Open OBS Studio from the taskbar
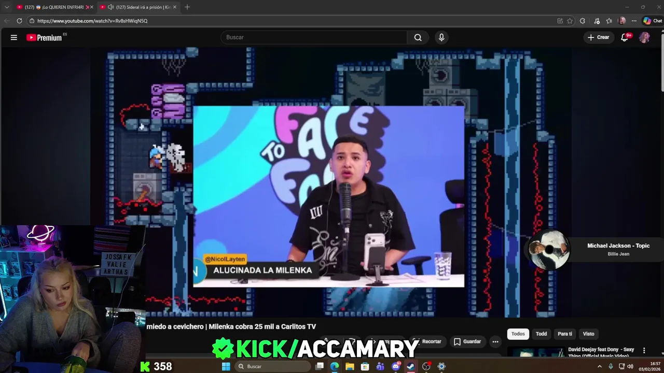Viewport: 664px width, 373px height. 426,366
